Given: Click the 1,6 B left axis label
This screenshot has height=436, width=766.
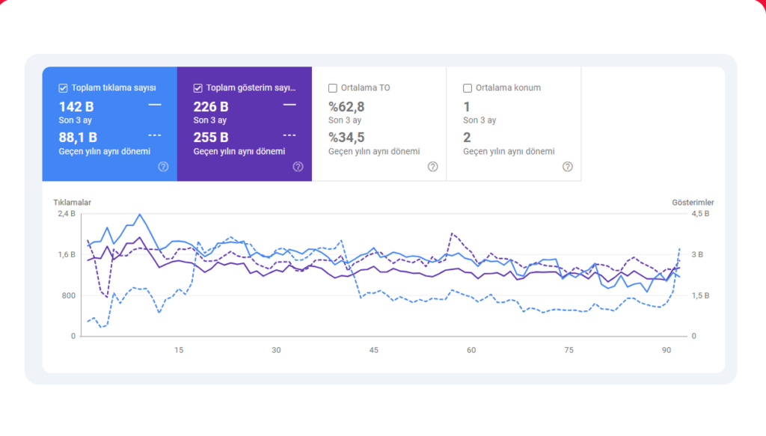Looking at the screenshot, I should 67,254.
